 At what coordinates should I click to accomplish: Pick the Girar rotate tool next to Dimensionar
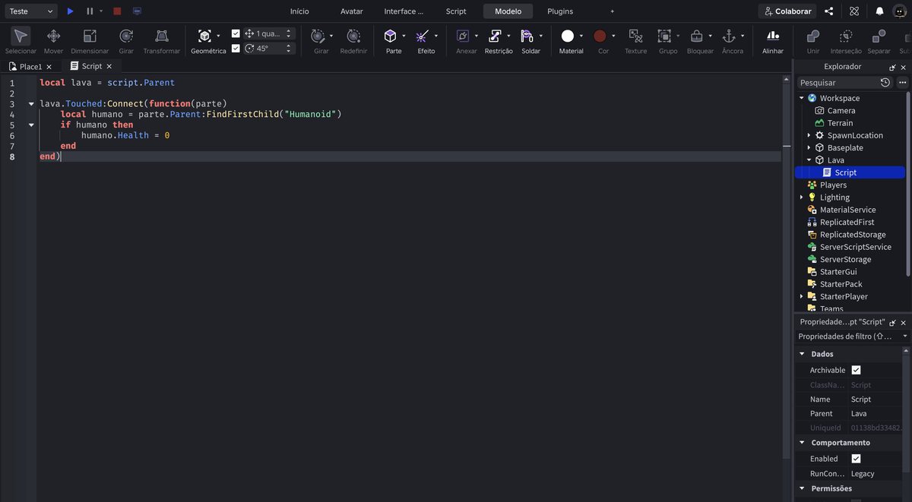tap(126, 36)
